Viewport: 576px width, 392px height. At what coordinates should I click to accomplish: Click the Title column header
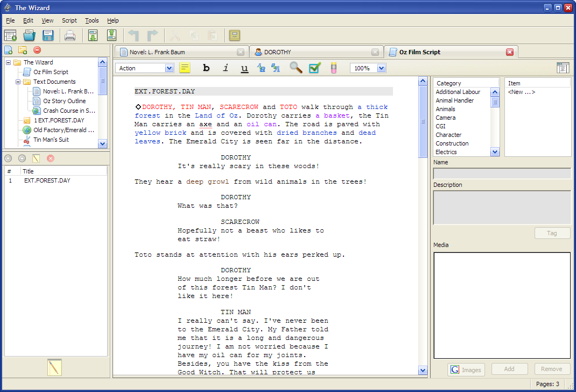pos(64,171)
